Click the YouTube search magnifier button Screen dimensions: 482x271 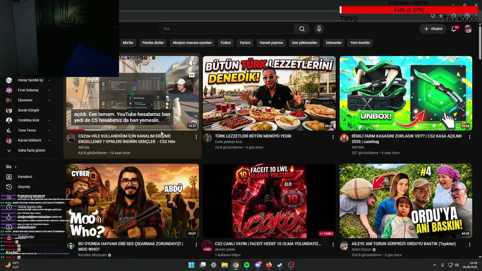[x=302, y=29]
